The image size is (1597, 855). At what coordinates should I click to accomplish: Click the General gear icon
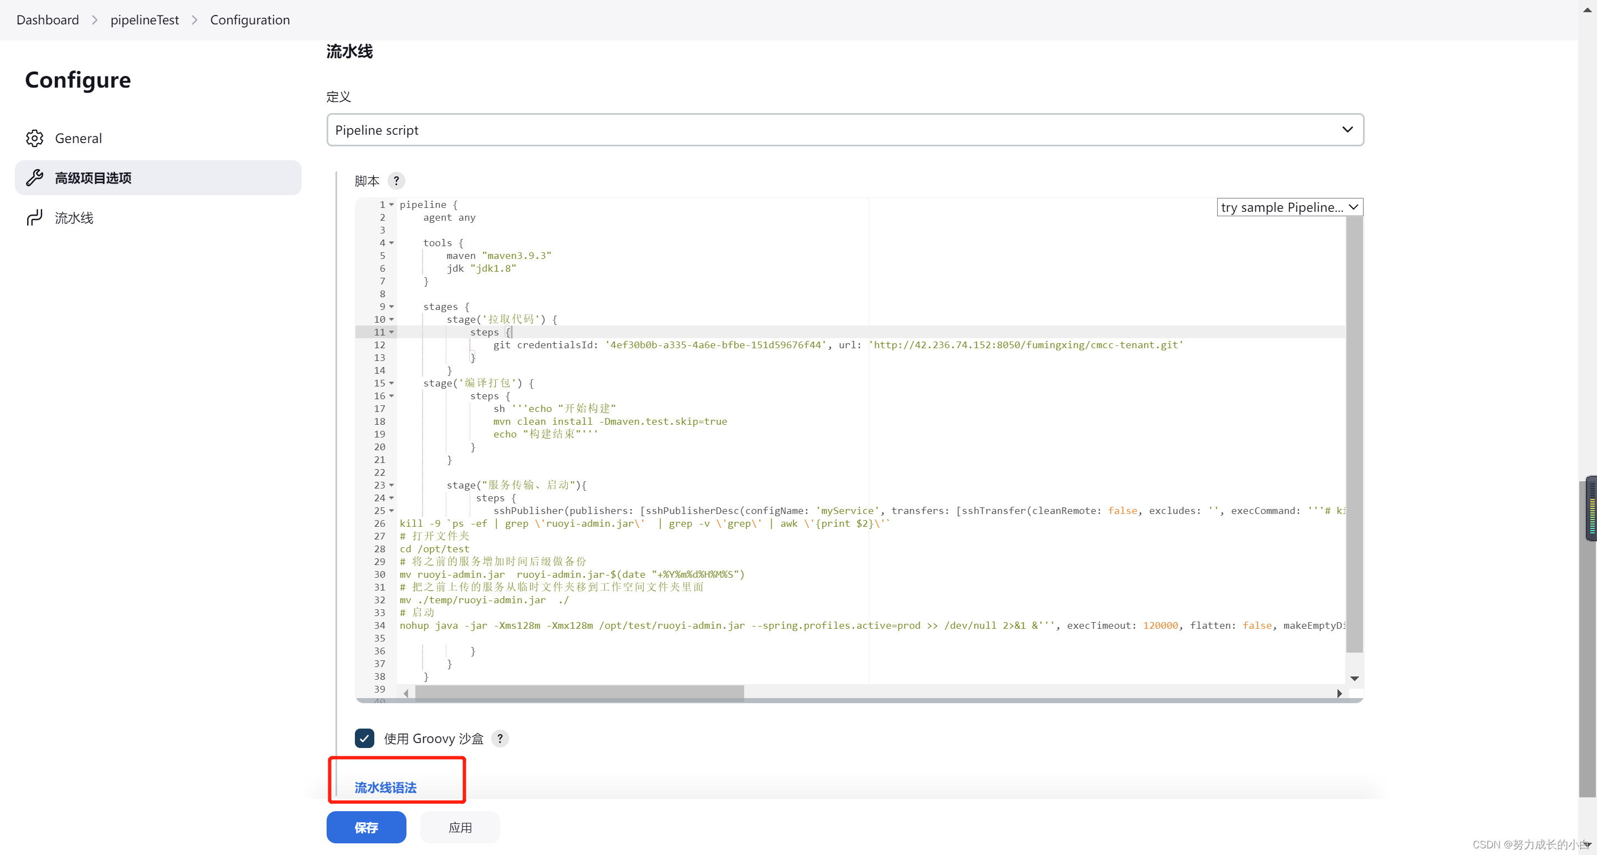click(x=35, y=138)
